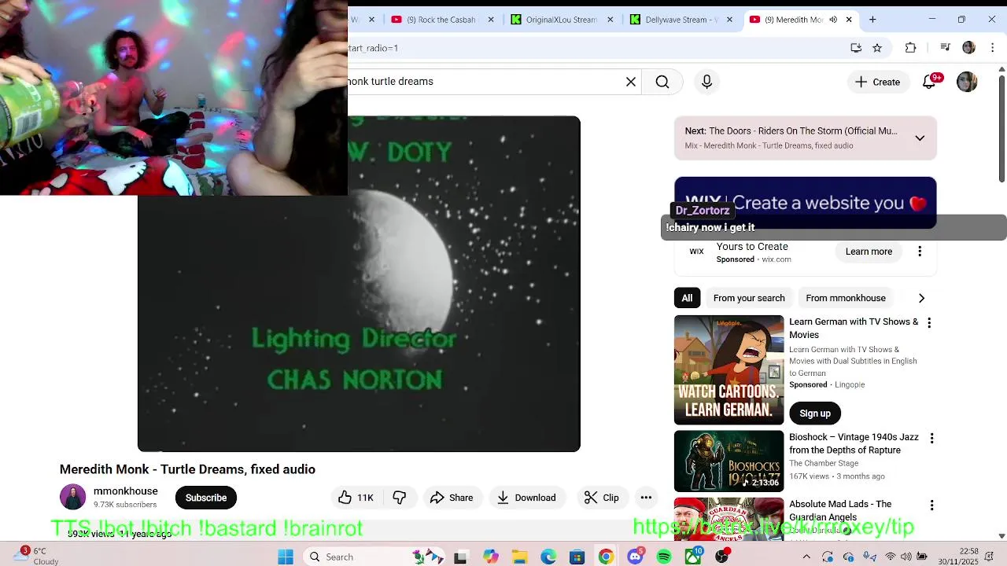1007x566 pixels.
Task: Click Sign up on Lingopie ad
Action: click(x=815, y=413)
